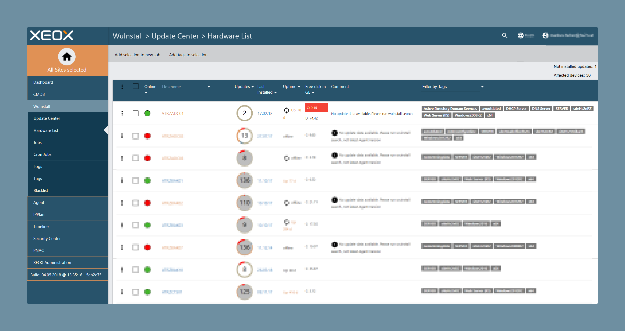Check the ATRZADC01 row checkbox
This screenshot has height=331, width=625.
(x=136, y=113)
